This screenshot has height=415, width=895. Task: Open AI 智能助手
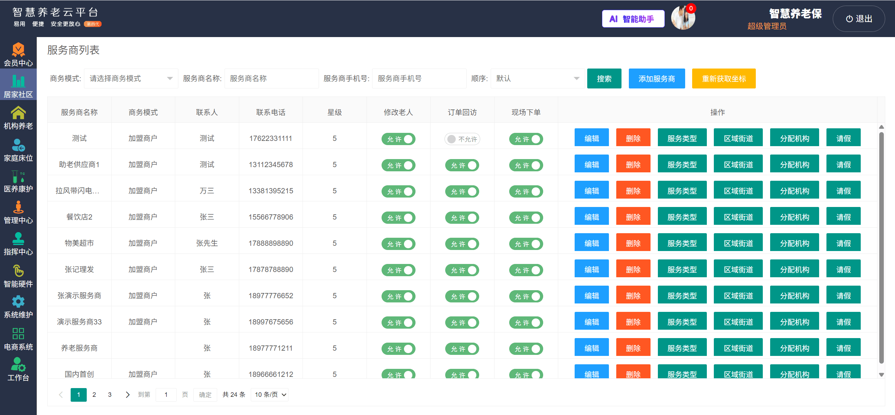[x=633, y=19]
